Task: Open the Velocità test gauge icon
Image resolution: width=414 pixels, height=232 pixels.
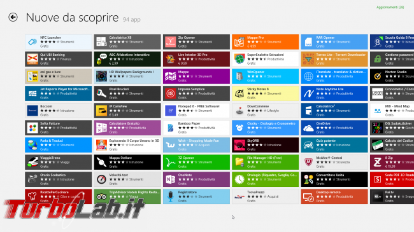Action: 101,179
